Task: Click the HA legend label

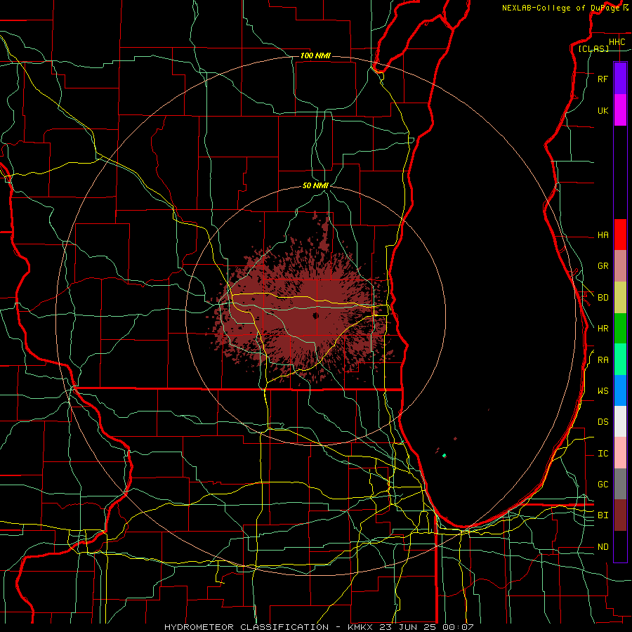Action: coord(603,235)
